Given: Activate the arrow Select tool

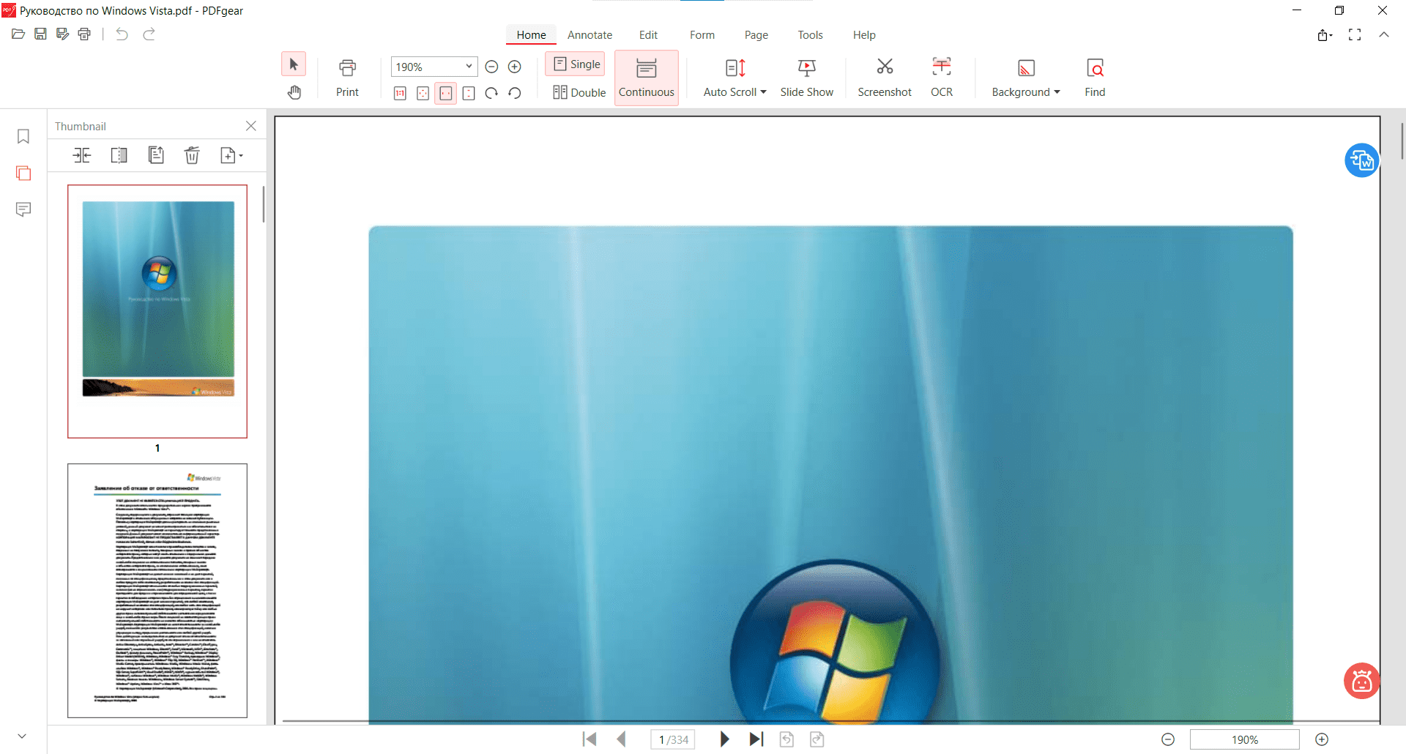Looking at the screenshot, I should 294,64.
